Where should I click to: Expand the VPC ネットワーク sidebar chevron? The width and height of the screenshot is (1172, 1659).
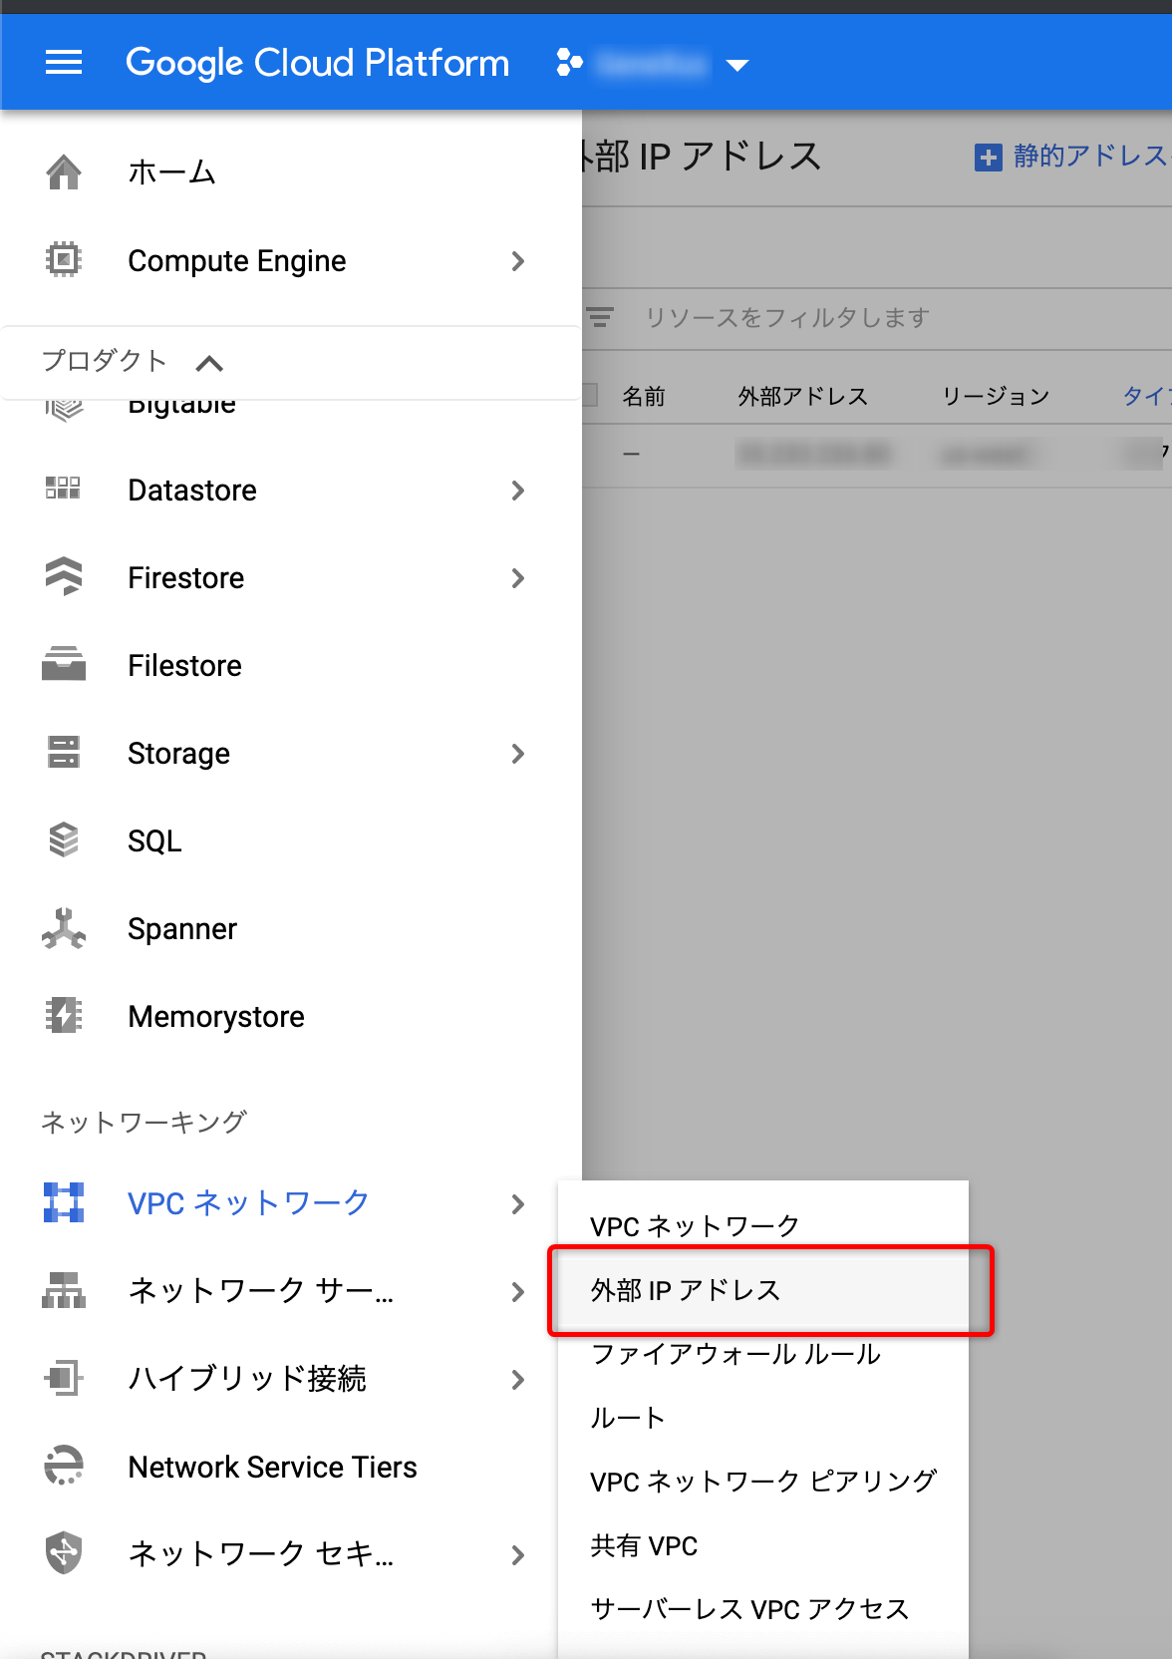tap(517, 1204)
